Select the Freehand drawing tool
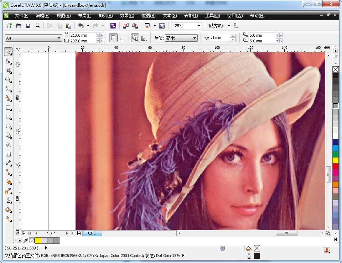This screenshot has width=342, height=263. click(x=8, y=89)
